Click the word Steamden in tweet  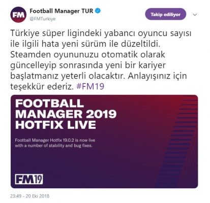tap(31, 54)
